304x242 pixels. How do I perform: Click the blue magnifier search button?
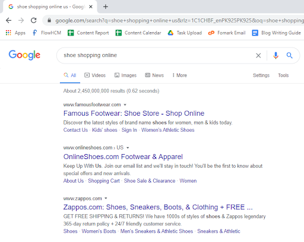point(290,56)
